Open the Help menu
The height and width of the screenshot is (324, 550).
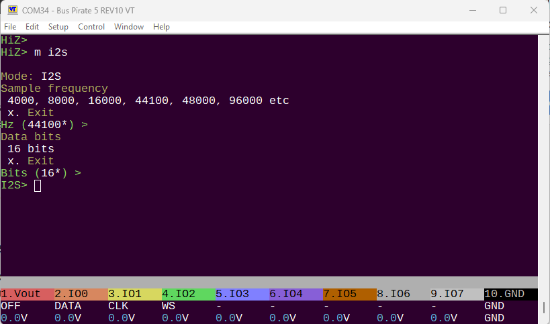pos(161,27)
